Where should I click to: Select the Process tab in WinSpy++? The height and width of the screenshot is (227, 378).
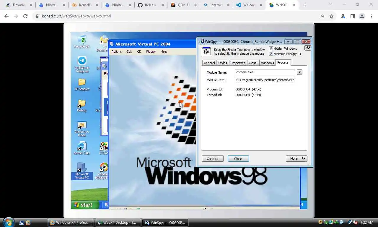tap(283, 62)
